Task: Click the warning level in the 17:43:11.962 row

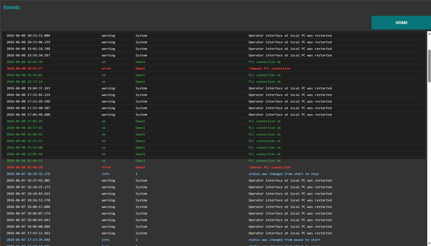Action: pos(108,233)
